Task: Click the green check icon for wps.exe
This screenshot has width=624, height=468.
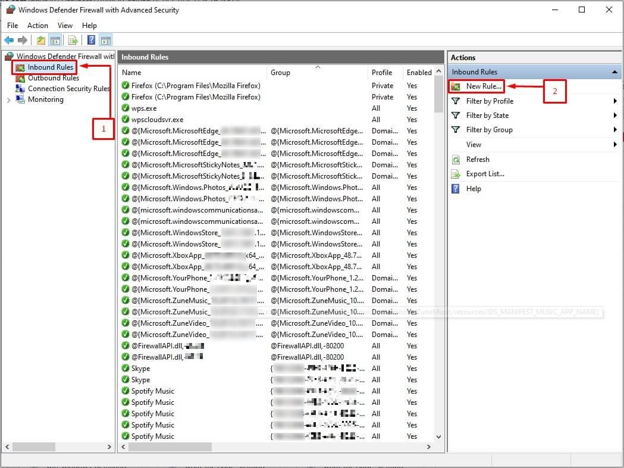Action: pos(126,108)
